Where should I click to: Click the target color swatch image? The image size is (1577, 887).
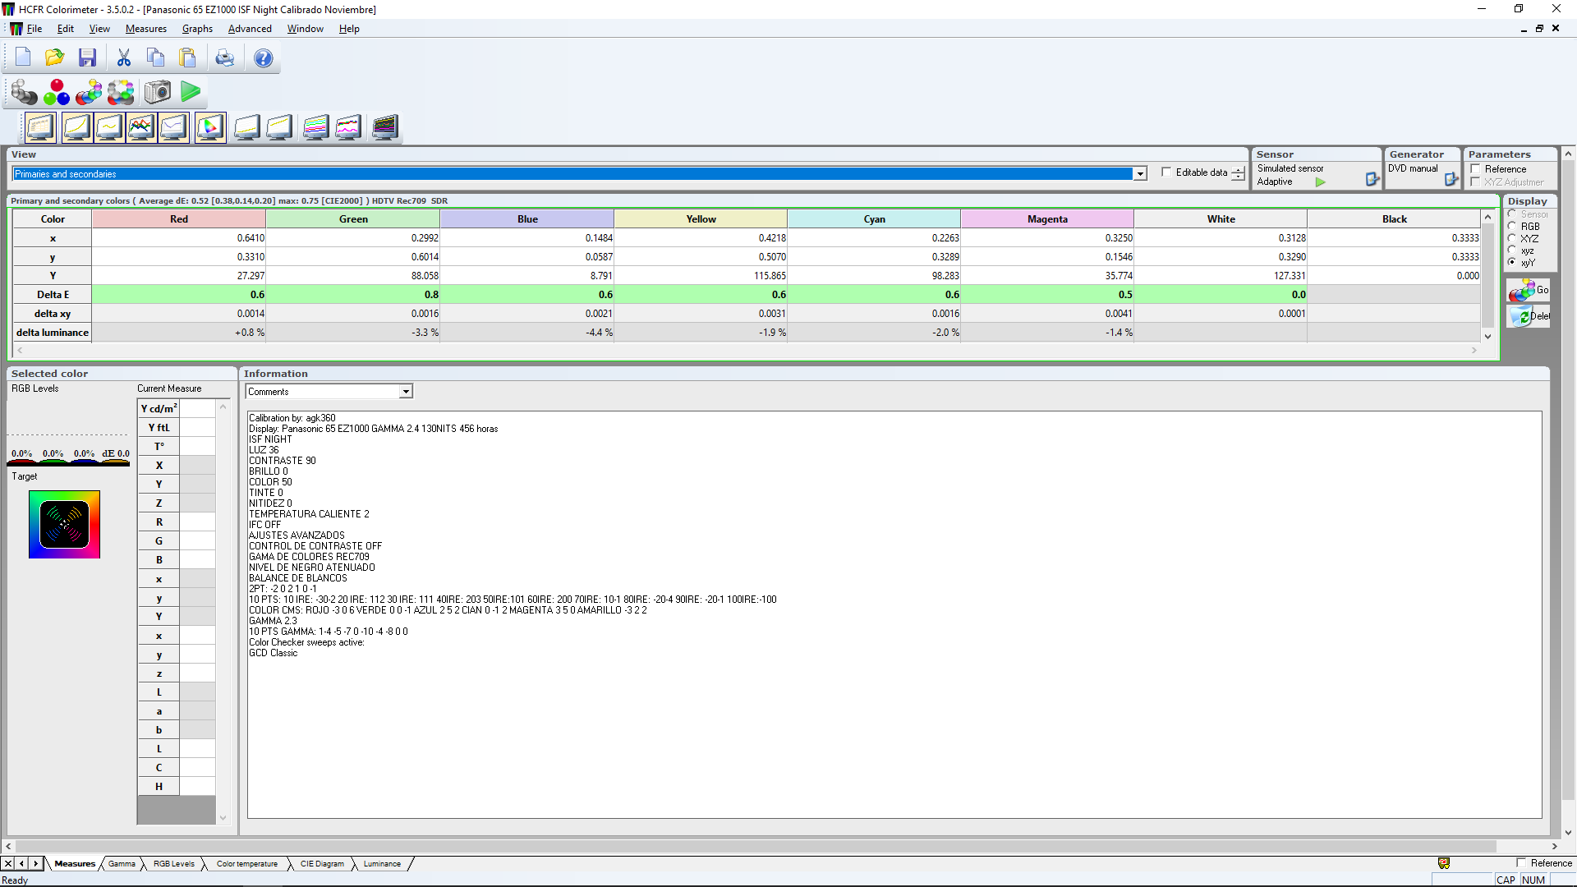(x=64, y=524)
